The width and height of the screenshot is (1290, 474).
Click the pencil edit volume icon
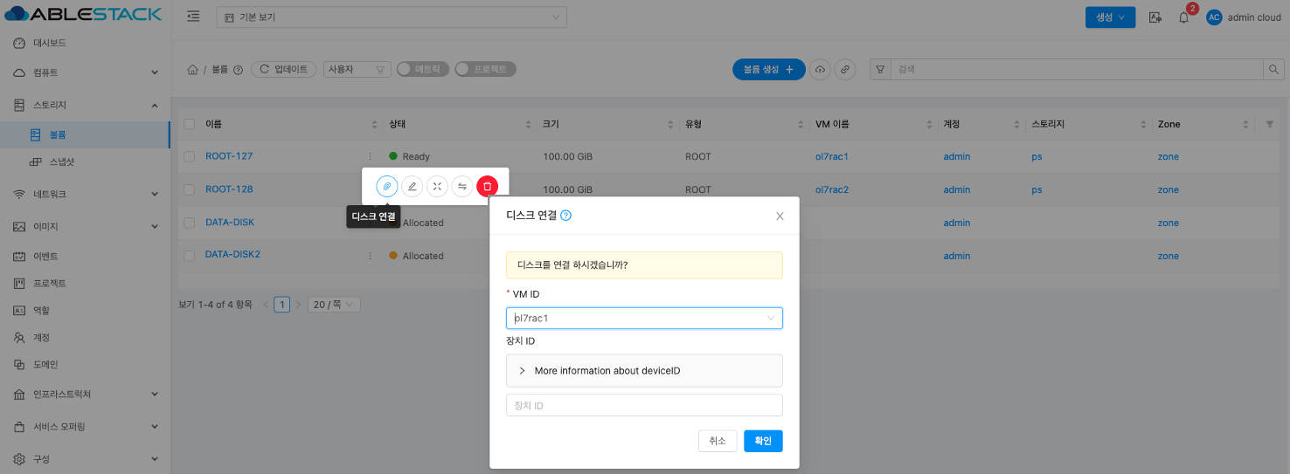click(412, 186)
